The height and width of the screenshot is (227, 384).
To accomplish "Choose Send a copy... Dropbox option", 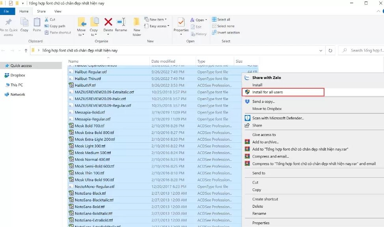I will pos(313,101).
